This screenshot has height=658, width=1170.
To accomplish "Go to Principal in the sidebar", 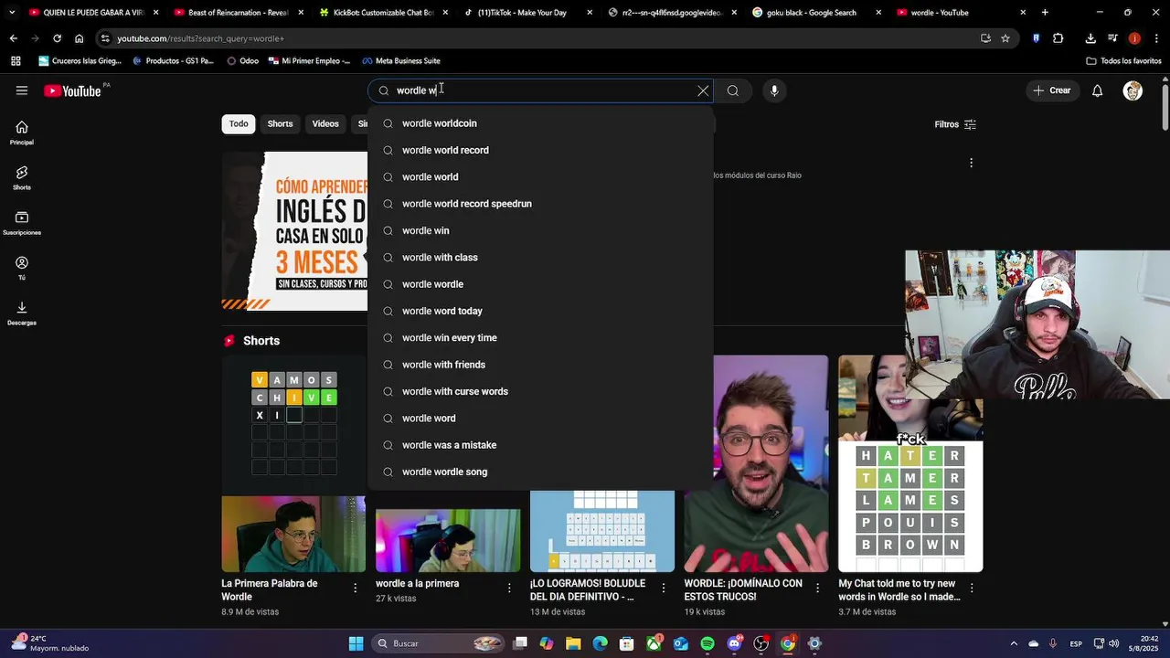I will 22,133.
